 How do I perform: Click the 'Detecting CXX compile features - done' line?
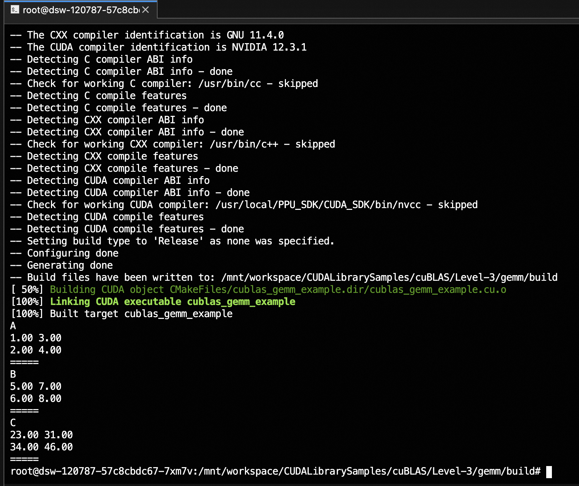tap(124, 168)
